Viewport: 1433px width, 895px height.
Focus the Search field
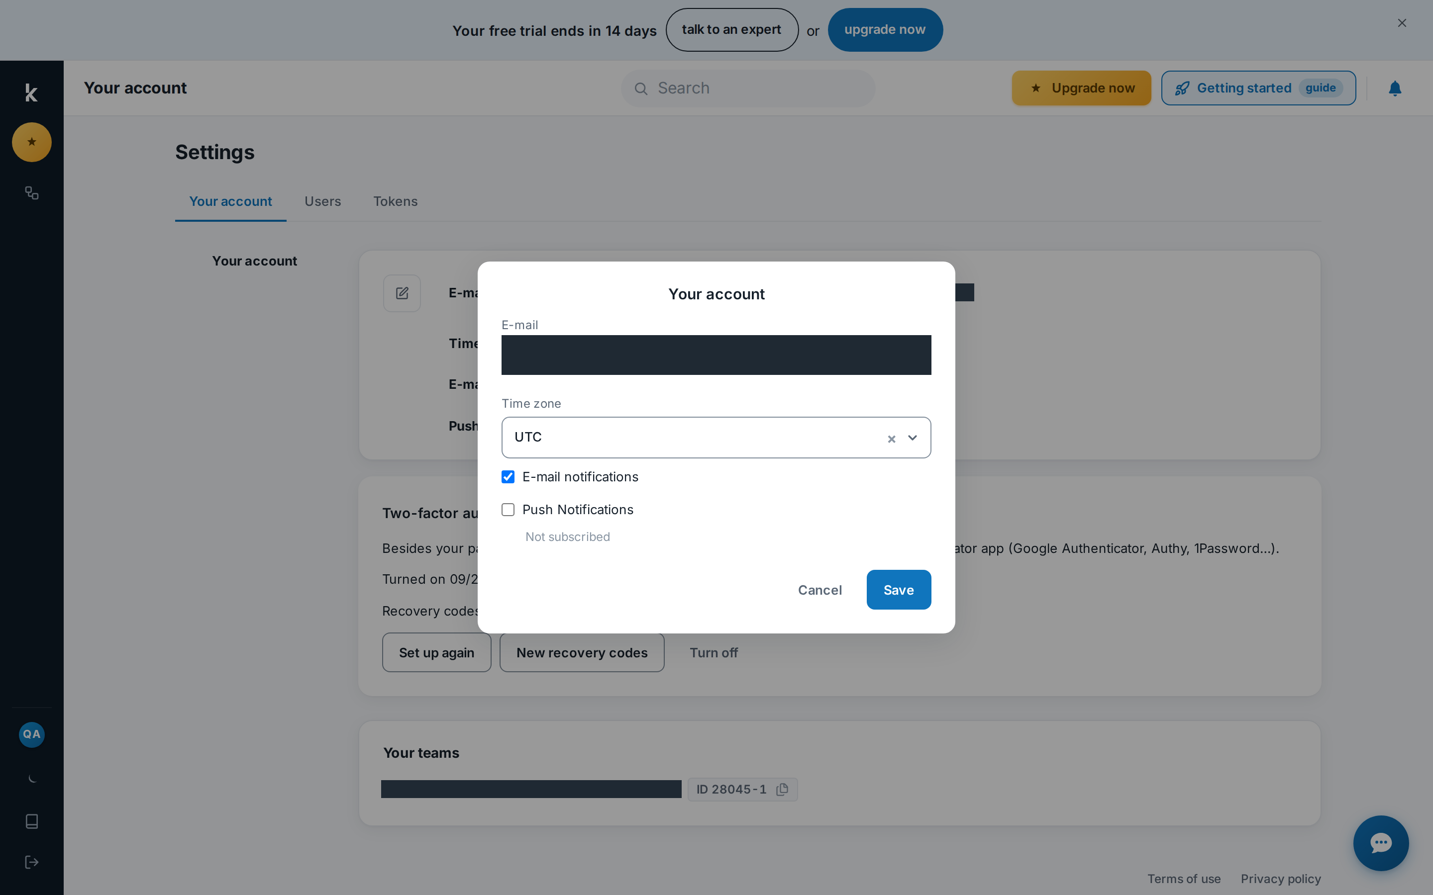pyautogui.click(x=748, y=88)
